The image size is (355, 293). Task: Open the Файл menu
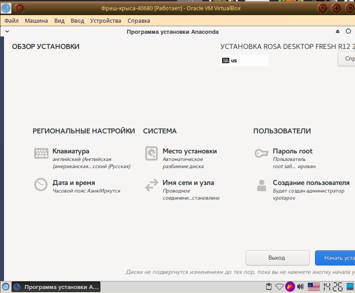click(12, 21)
